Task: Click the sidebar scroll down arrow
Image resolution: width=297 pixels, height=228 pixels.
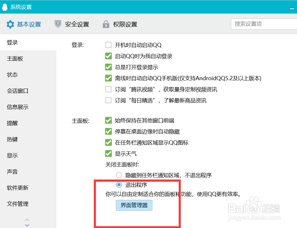Action: click(27, 225)
